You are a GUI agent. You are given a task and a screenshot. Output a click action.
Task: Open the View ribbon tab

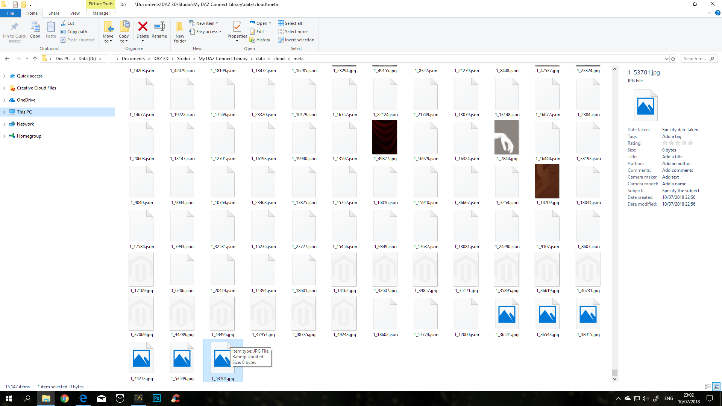pyautogui.click(x=75, y=13)
